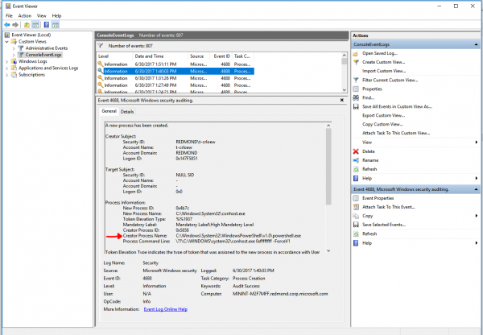Click the blue Help toolbar icon
The image size is (483, 335).
tap(47, 25)
